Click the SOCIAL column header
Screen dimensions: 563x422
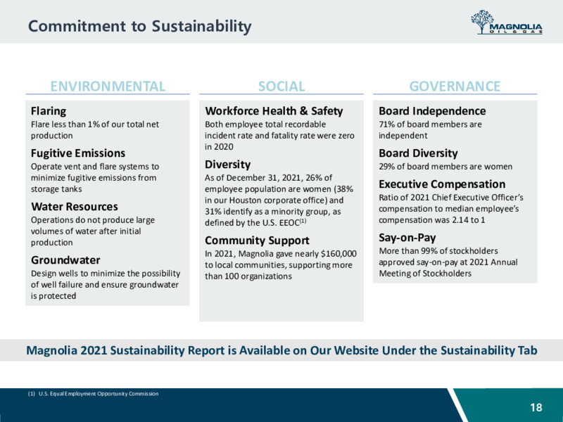[x=281, y=86]
